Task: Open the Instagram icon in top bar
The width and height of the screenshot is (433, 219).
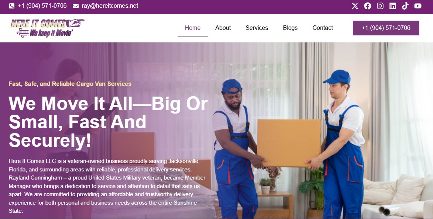Action: (x=380, y=6)
